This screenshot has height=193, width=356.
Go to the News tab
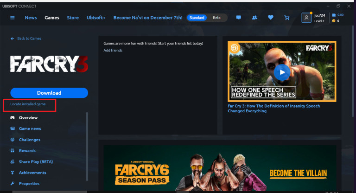pyautogui.click(x=31, y=18)
